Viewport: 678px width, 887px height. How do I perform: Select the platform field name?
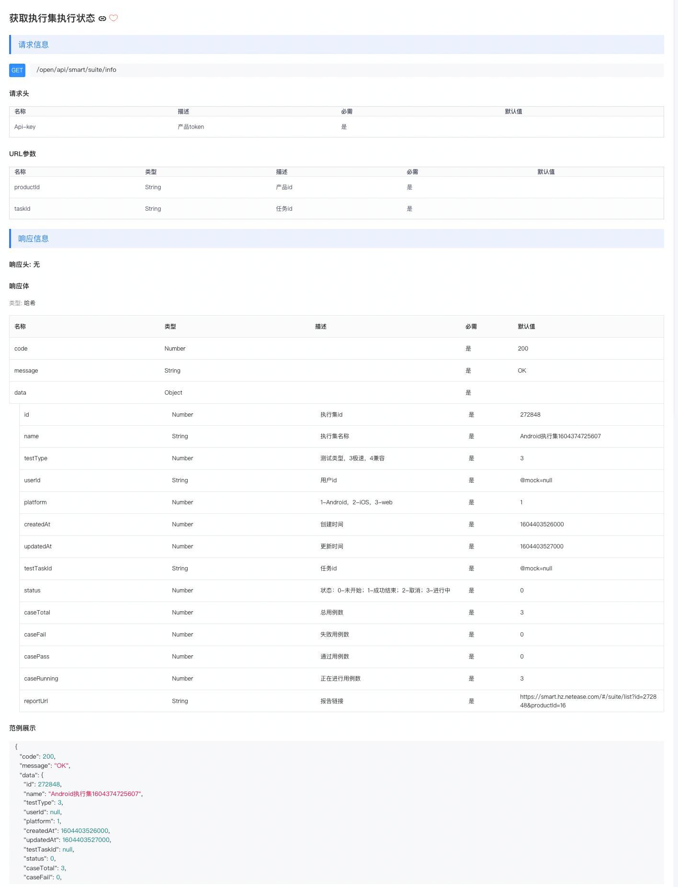tap(35, 502)
